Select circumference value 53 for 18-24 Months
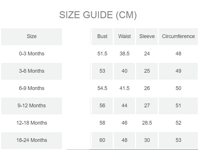The width and height of the screenshot is (201, 150). tap(178, 140)
